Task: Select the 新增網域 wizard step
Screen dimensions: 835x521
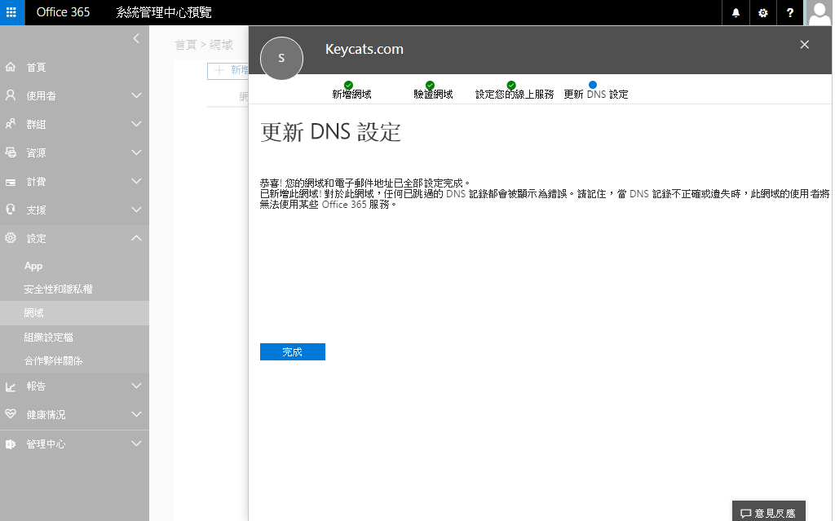Action: pos(351,90)
